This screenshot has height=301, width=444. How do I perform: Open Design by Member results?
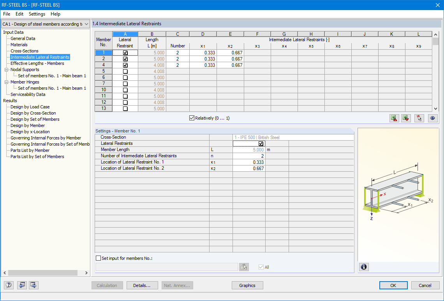(28, 125)
